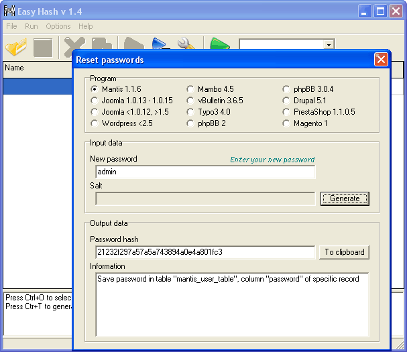Open the File menu
The width and height of the screenshot is (407, 352).
pos(11,26)
